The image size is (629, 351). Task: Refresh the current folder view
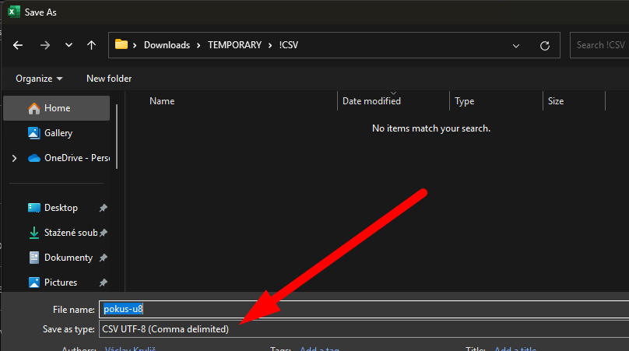[x=545, y=45]
